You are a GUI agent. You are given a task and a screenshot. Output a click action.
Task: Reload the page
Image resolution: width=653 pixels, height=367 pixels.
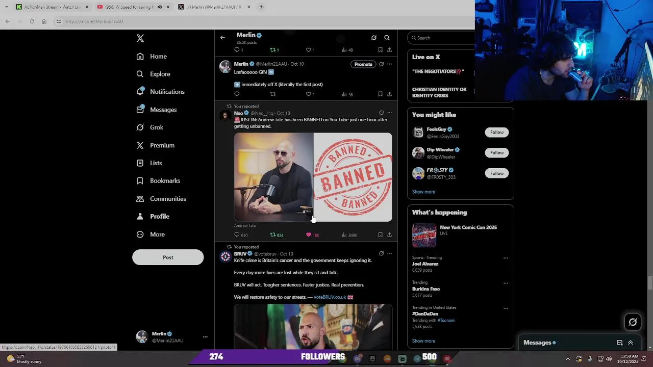point(32,21)
